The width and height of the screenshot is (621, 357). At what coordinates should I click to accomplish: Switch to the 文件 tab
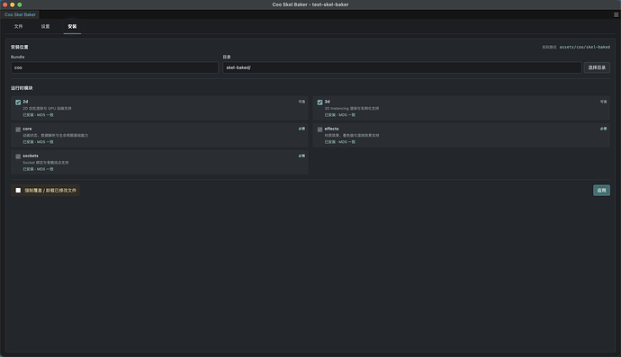pyautogui.click(x=19, y=26)
